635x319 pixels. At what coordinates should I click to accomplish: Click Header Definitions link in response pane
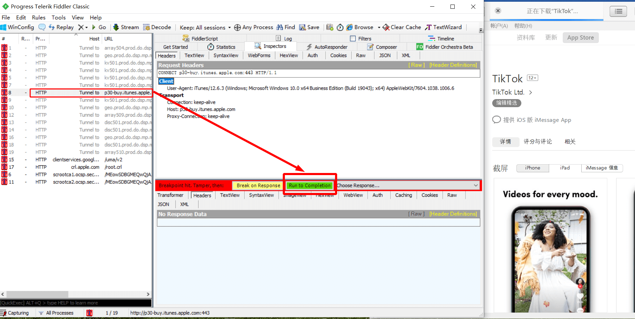(x=453, y=214)
